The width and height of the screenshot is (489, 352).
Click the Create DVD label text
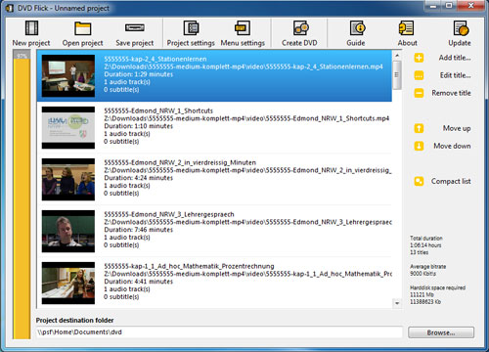(x=299, y=43)
